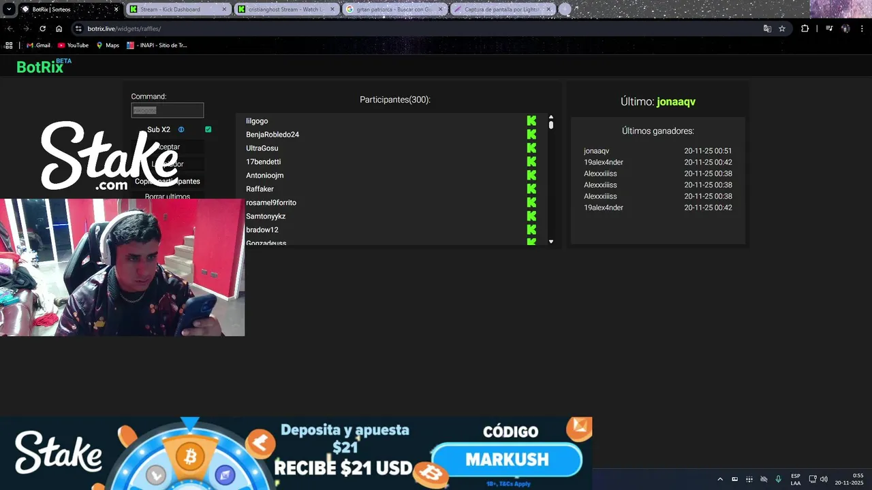Image resolution: width=872 pixels, height=490 pixels.
Task: Switch to the grtan patriarca Google search tab
Action: (x=394, y=10)
